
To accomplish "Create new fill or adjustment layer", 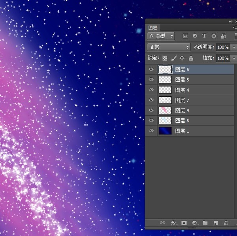I will point(195,223).
